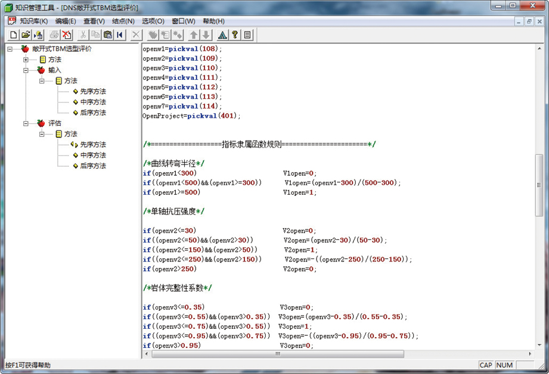This screenshot has height=374, width=549.
Task: Click the code editor scroll down arrow
Action: (x=539, y=345)
